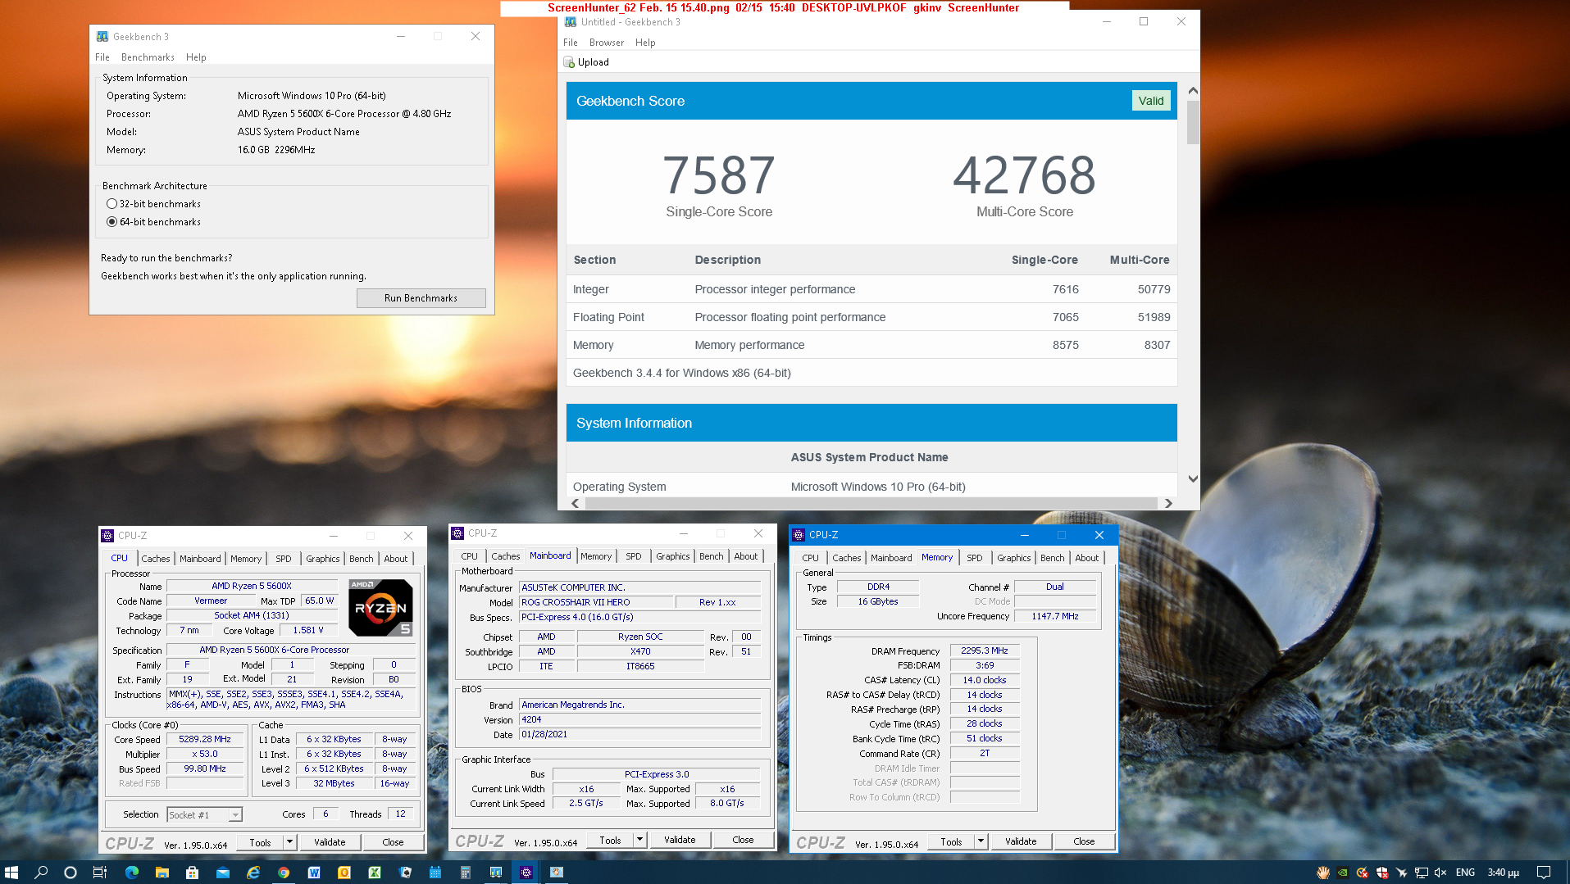Switch to CPU tab in the Memory CPU-Z window

(811, 558)
